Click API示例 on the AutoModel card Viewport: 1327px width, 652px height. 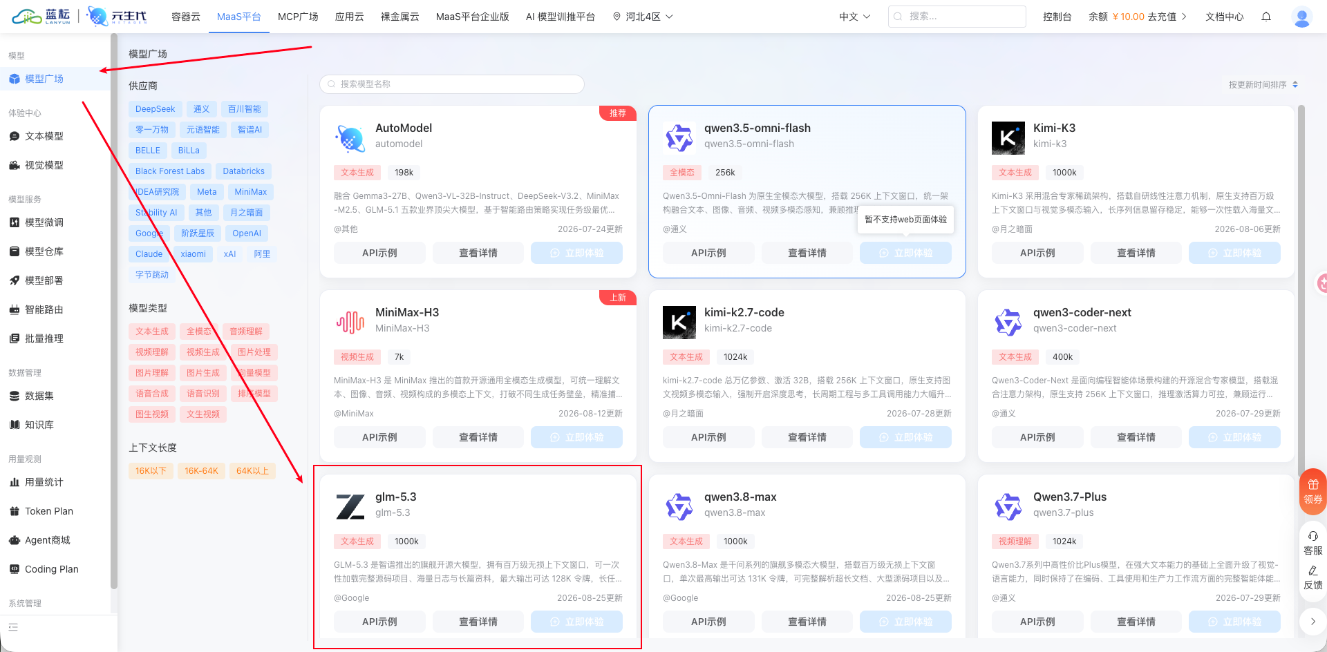point(379,253)
